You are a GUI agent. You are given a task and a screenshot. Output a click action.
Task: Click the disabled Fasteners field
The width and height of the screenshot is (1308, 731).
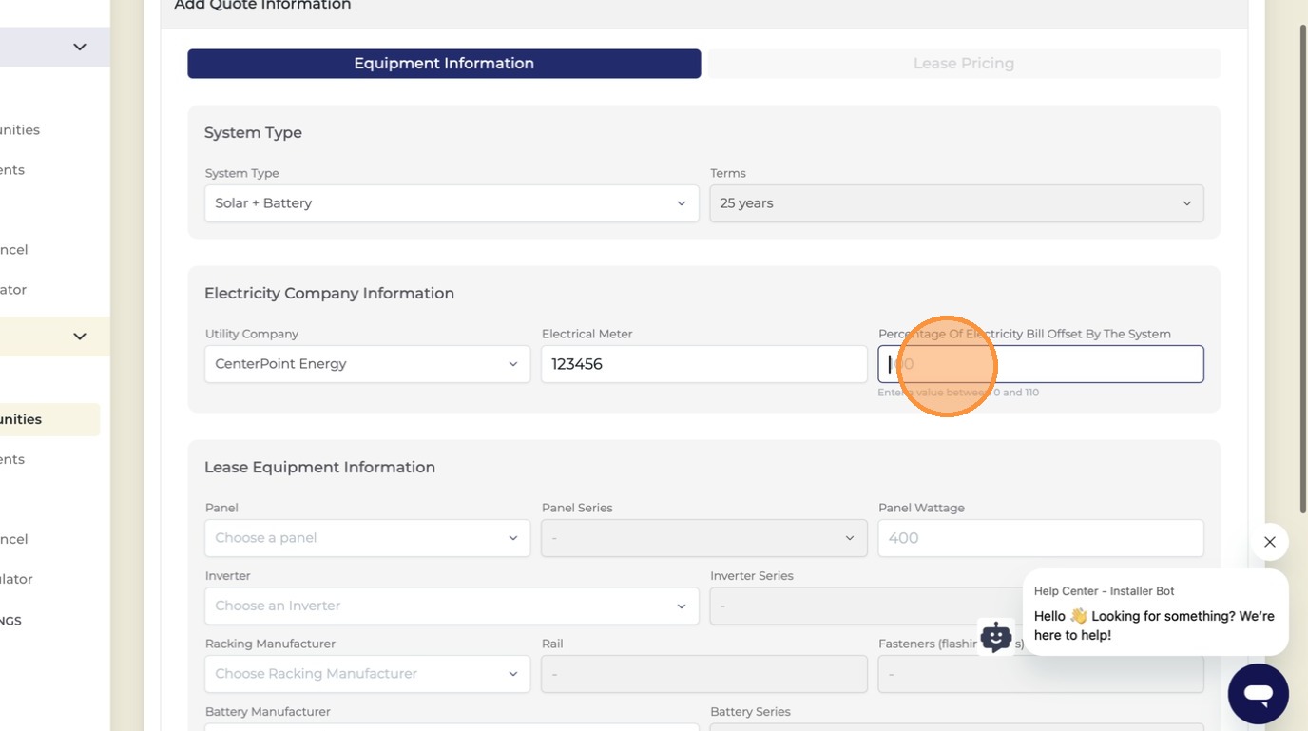(1041, 674)
